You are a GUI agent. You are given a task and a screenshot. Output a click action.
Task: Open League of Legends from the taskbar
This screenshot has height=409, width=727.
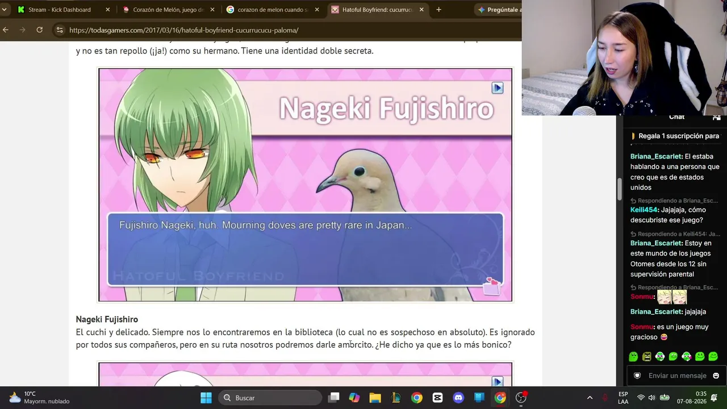pos(396,398)
